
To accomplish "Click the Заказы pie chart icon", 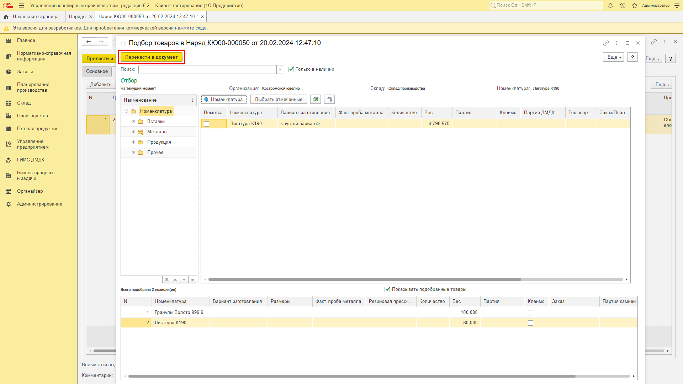I will (9, 72).
